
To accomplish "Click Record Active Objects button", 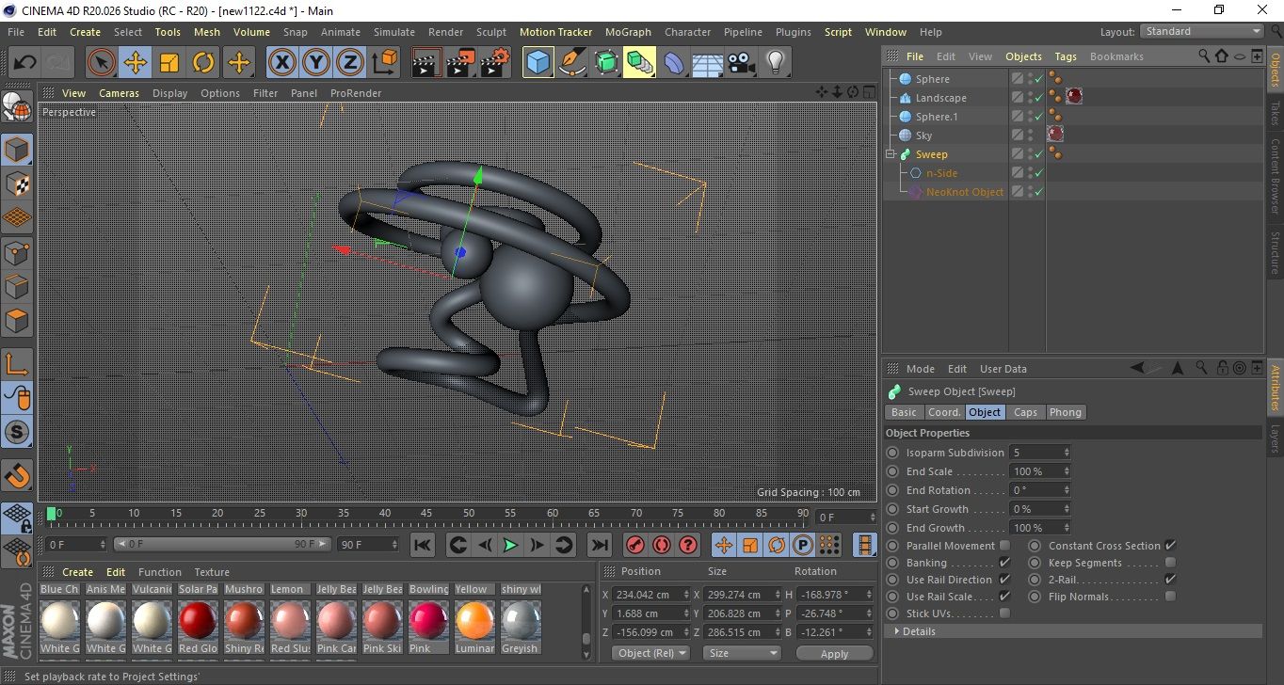I will [634, 545].
